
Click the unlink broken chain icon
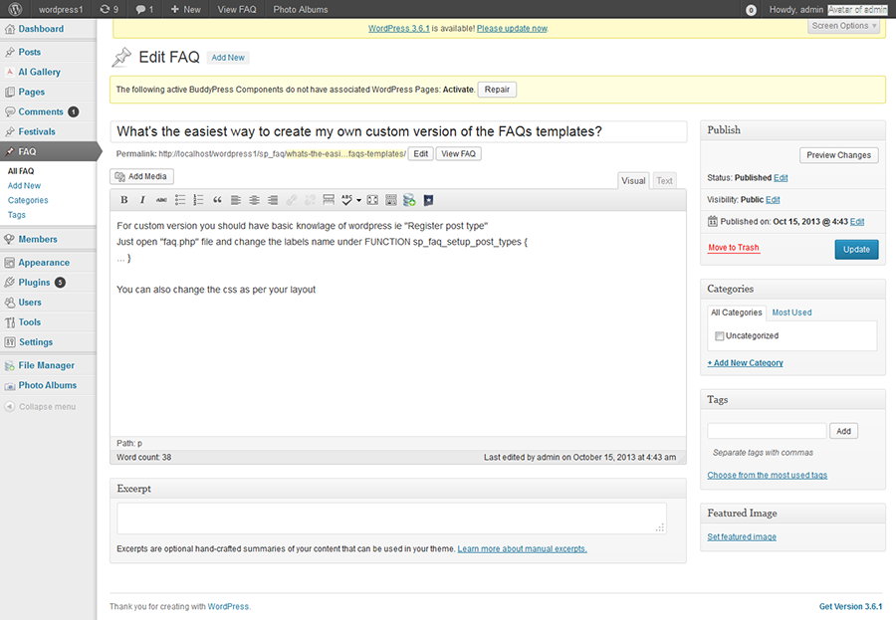click(x=310, y=200)
